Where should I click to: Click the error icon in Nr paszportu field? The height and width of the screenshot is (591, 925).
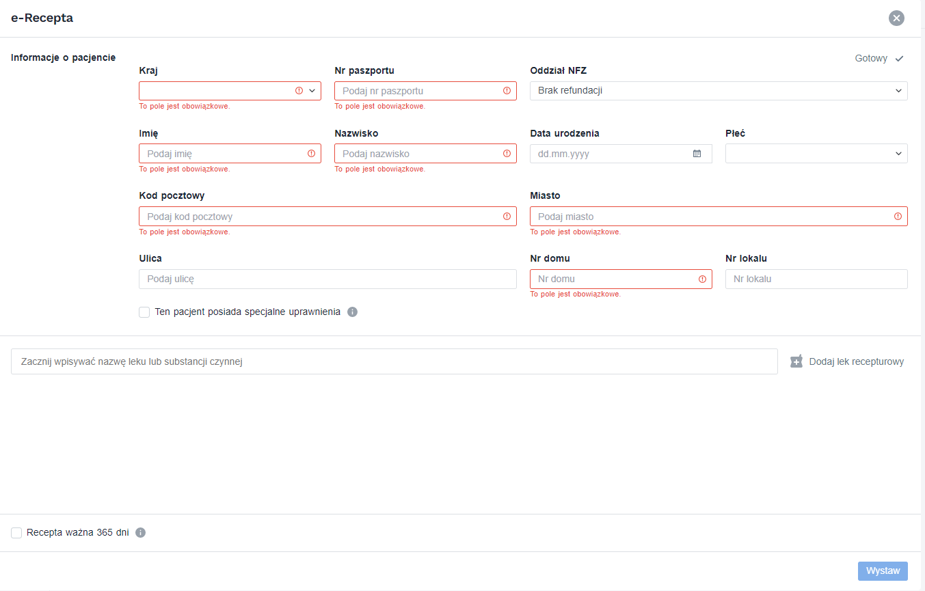[x=507, y=90]
